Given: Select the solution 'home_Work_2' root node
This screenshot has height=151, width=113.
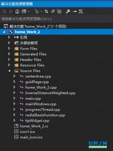Looking at the screenshot, I should [38, 27].
